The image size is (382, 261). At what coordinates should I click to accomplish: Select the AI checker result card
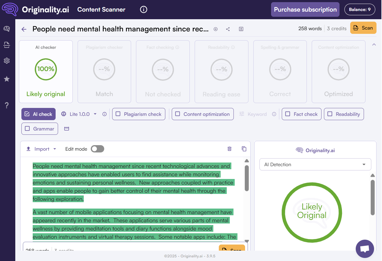(x=46, y=72)
